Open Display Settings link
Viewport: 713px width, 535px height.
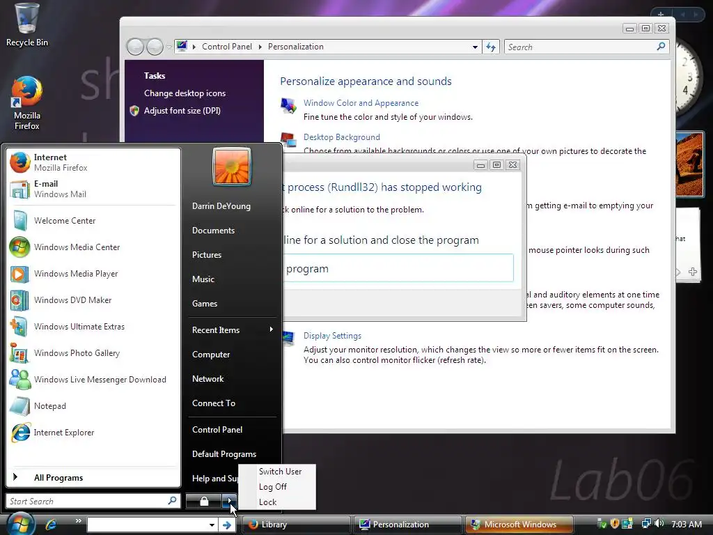point(332,336)
